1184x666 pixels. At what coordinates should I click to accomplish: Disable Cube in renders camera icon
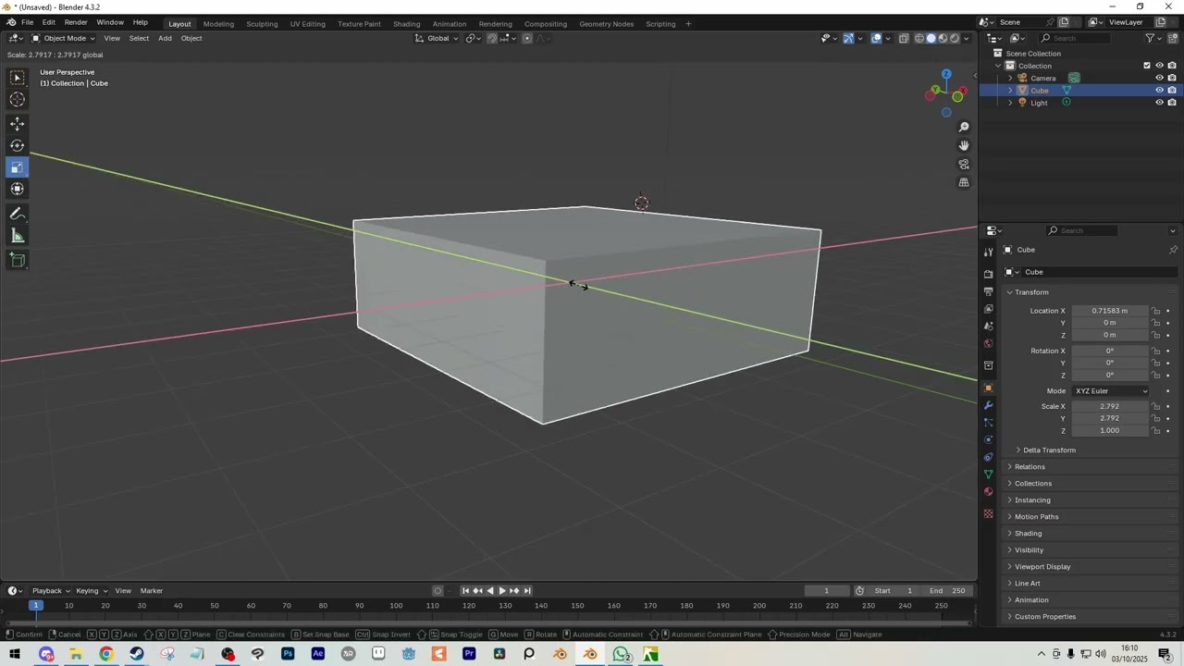1172,91
